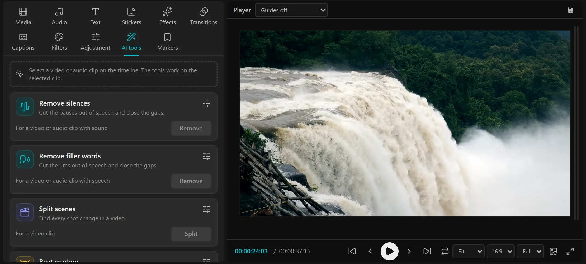Open the audio levels meter icon
Screen dimensions: 586x264
click(570, 10)
